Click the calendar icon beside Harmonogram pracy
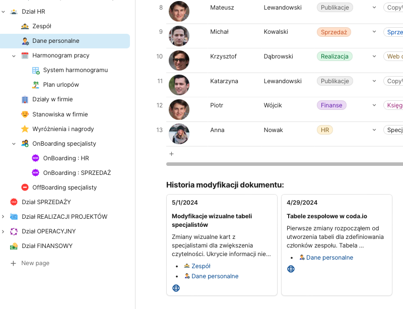The width and height of the screenshot is (403, 309). pos(25,55)
